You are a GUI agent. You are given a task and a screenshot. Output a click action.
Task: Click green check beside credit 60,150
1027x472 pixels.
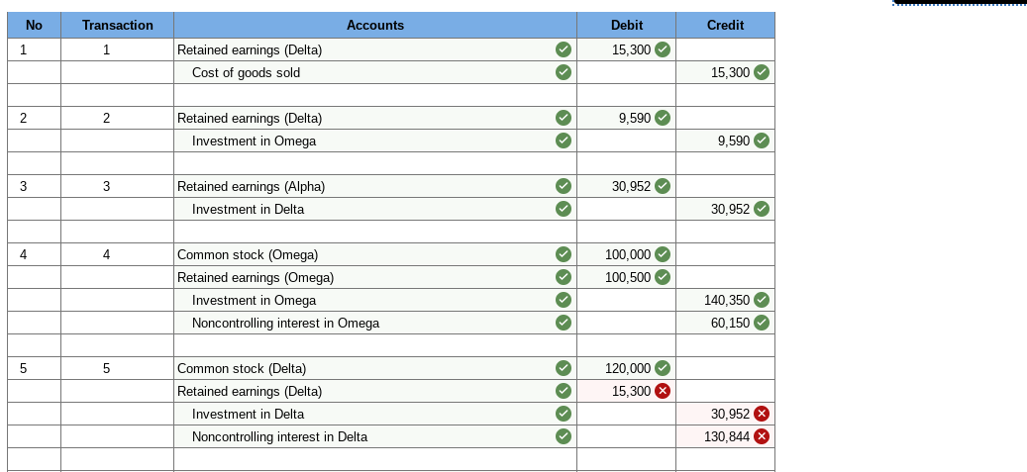[761, 323]
